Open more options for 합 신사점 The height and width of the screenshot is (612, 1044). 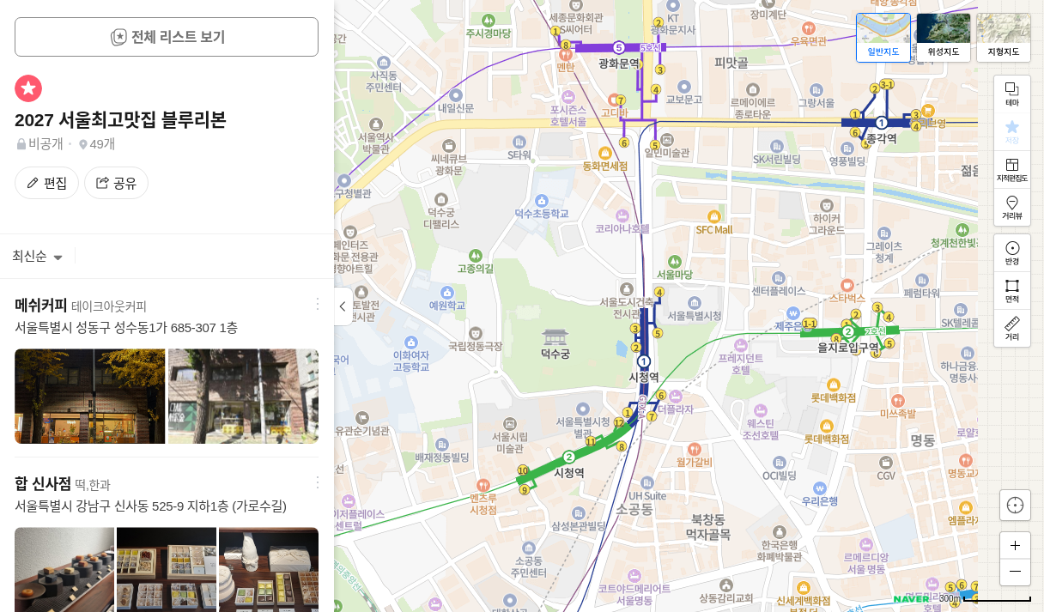pyautogui.click(x=317, y=482)
